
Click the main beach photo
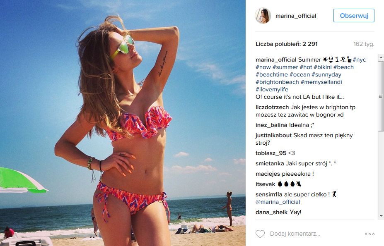point(123,123)
